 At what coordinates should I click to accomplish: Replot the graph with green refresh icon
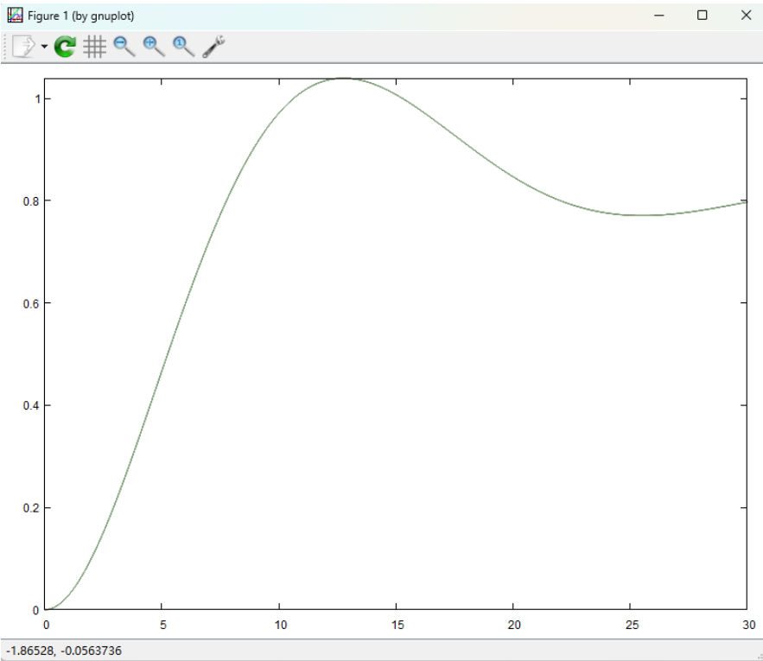(x=65, y=47)
